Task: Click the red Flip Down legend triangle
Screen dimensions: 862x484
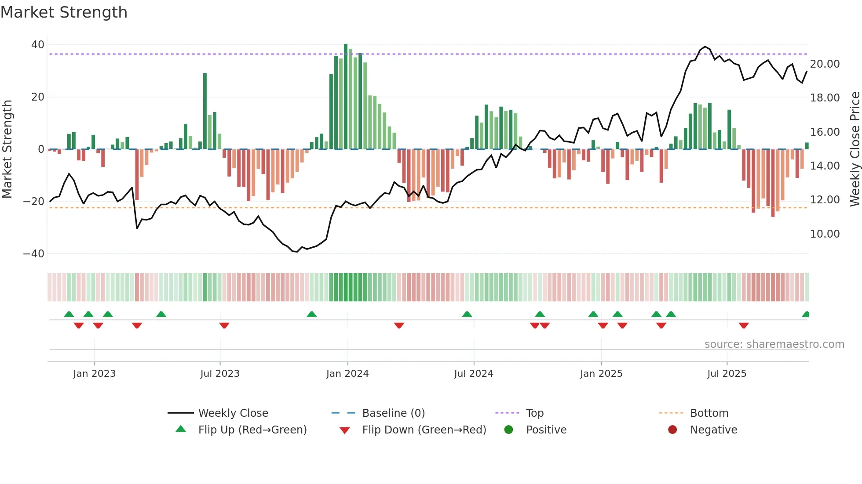Action: [345, 430]
